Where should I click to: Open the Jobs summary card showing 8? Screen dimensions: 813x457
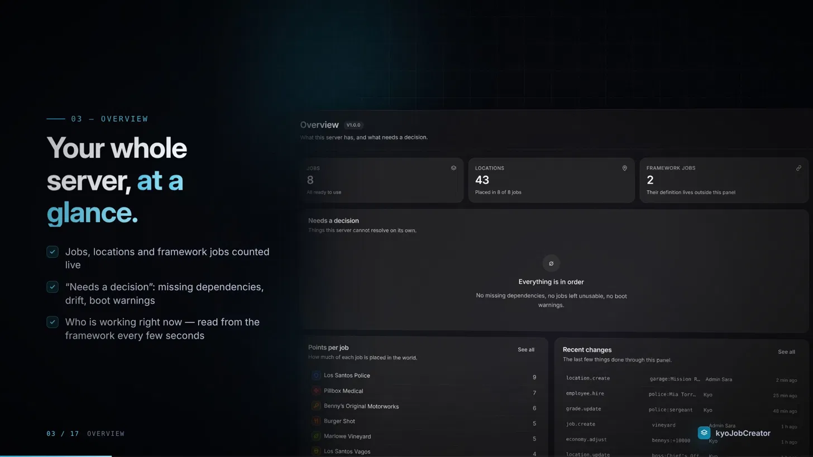coord(382,180)
